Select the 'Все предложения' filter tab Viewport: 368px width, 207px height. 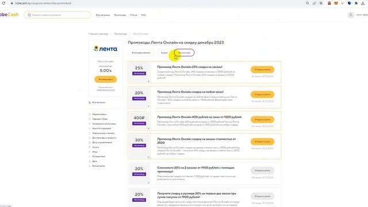pos(141,53)
